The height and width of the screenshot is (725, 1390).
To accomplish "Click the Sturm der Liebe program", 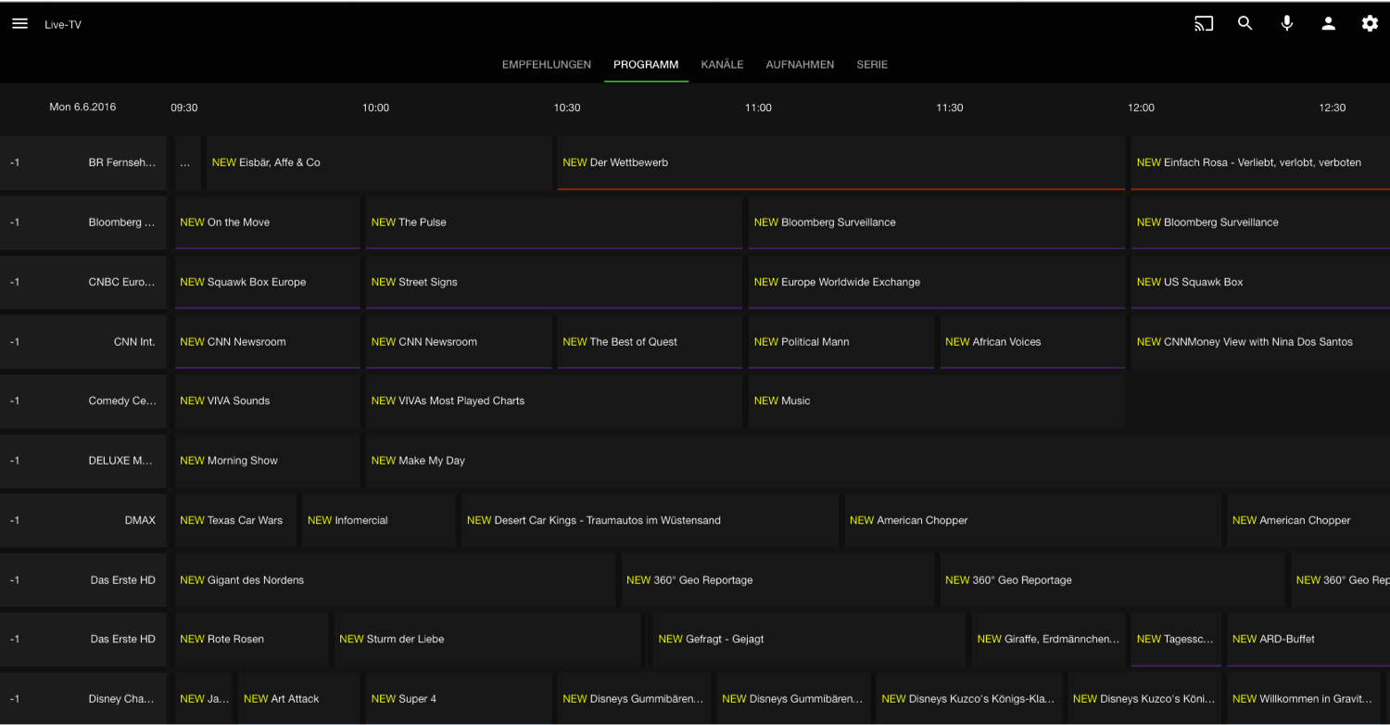I will (487, 640).
